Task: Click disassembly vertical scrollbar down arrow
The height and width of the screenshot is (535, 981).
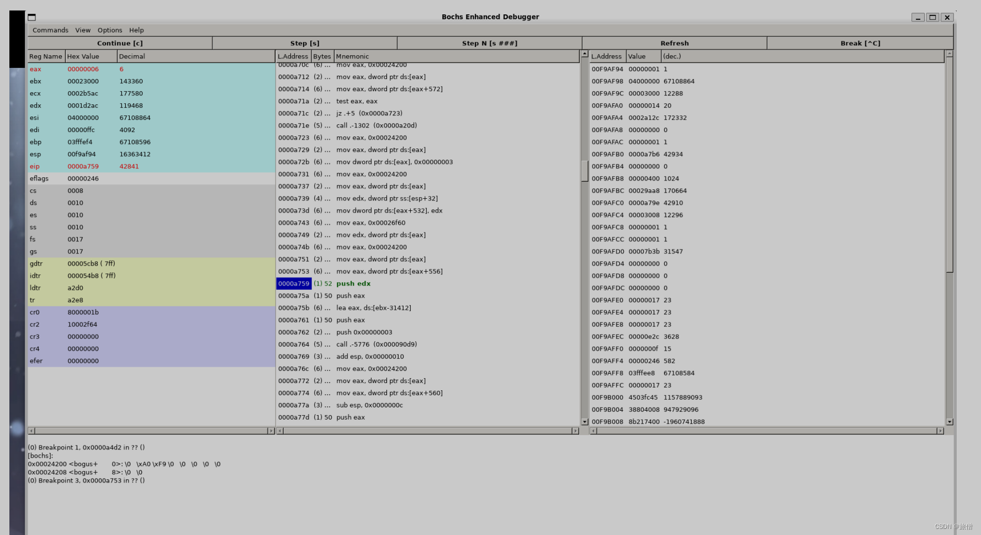Action: click(585, 422)
